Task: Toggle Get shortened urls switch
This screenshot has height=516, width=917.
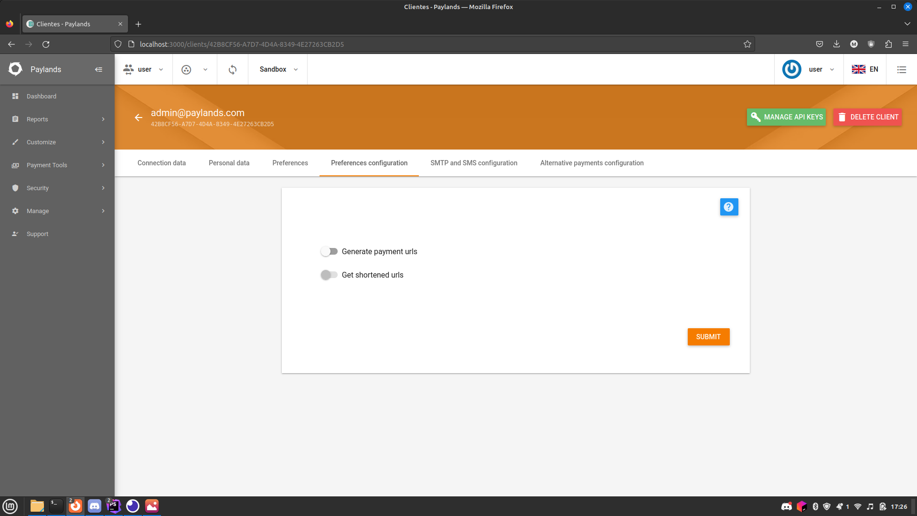Action: pyautogui.click(x=329, y=275)
